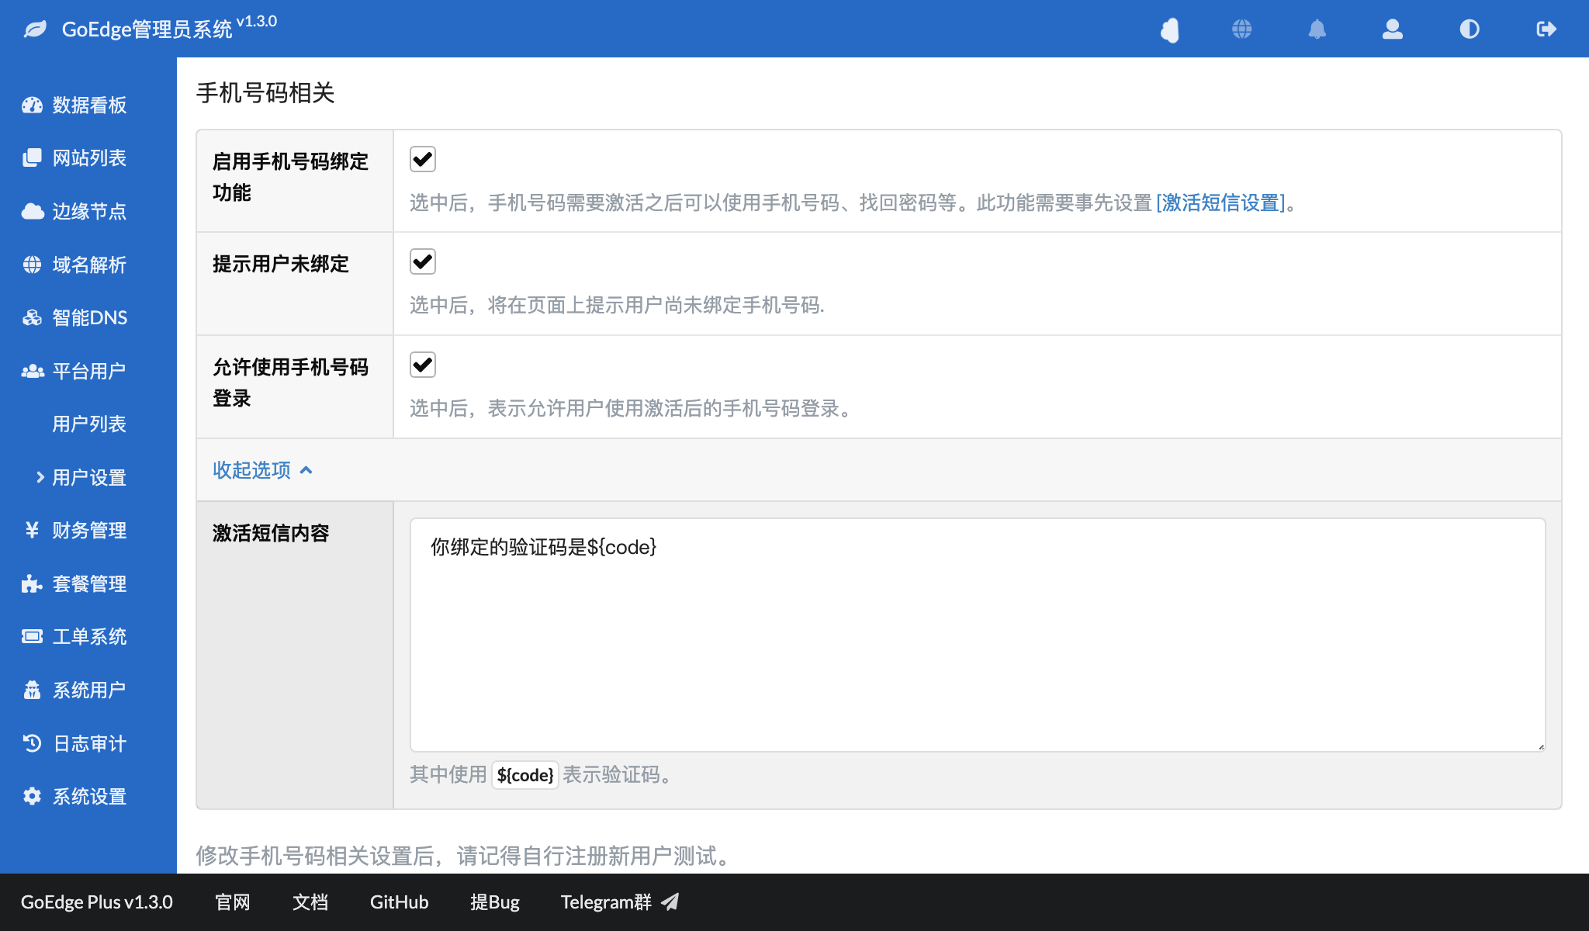Click the users group icon beside 平台用户

[33, 371]
